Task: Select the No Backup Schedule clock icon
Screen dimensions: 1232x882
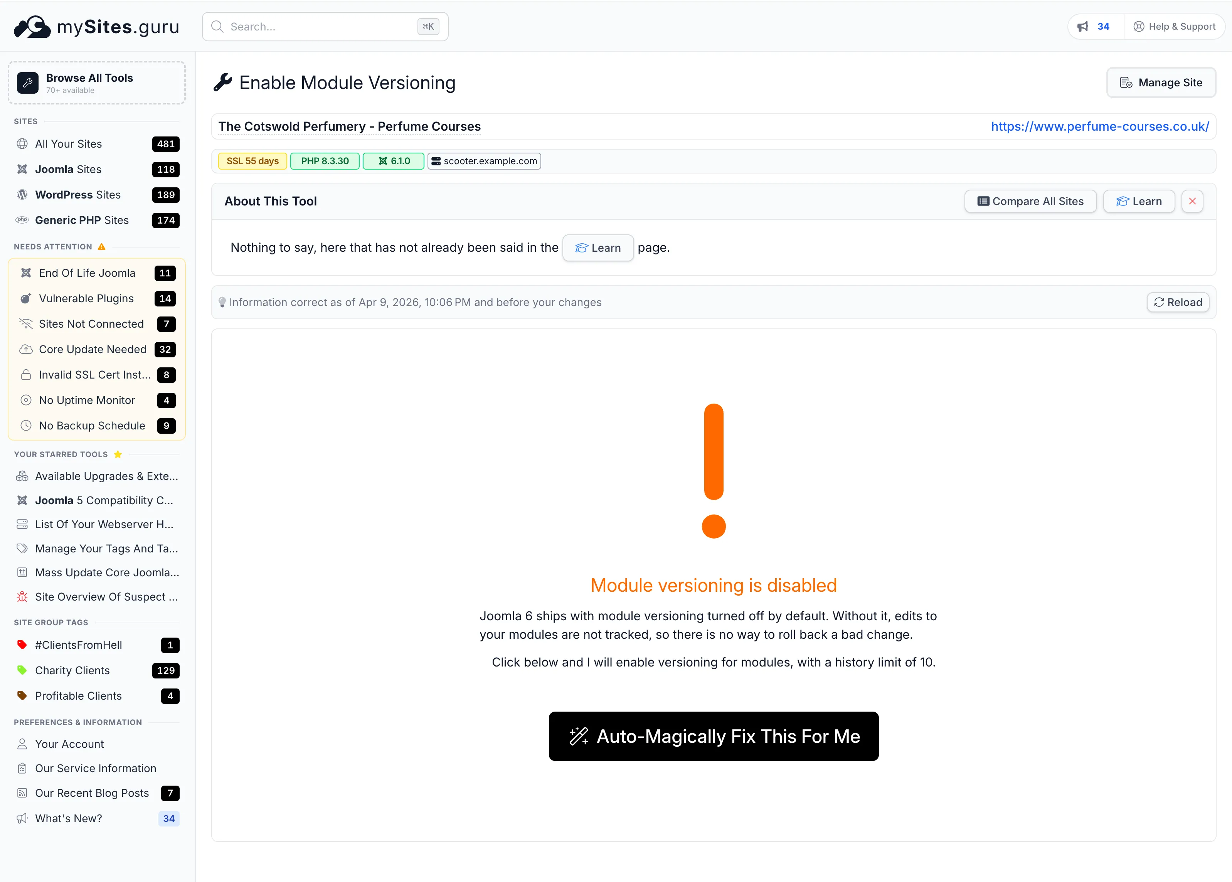Action: 26,426
